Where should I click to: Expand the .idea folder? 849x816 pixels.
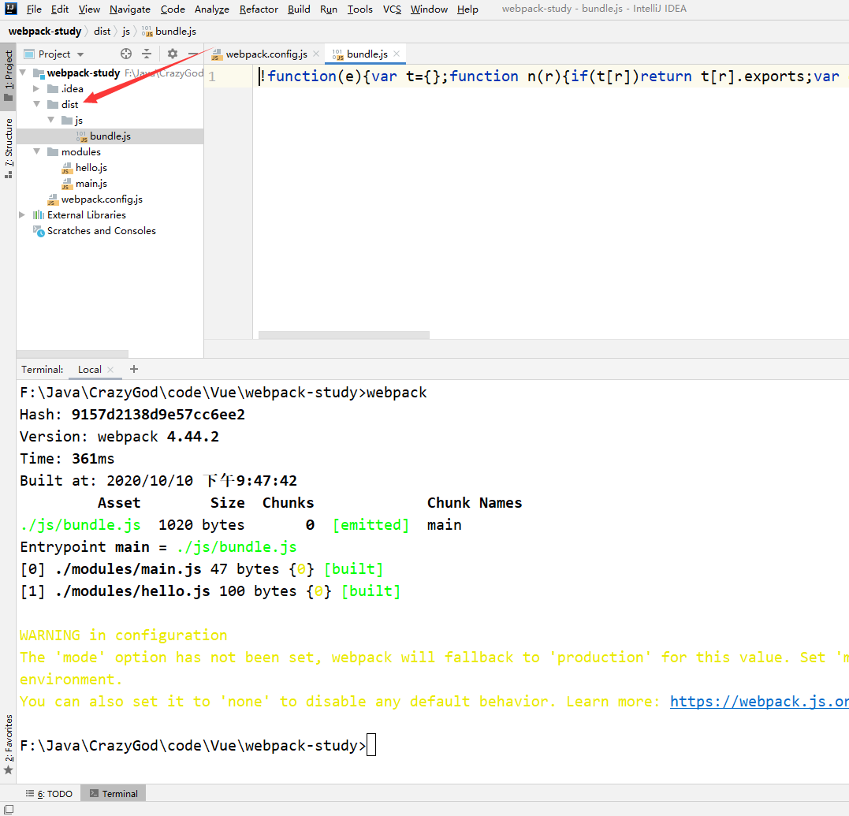(x=36, y=88)
